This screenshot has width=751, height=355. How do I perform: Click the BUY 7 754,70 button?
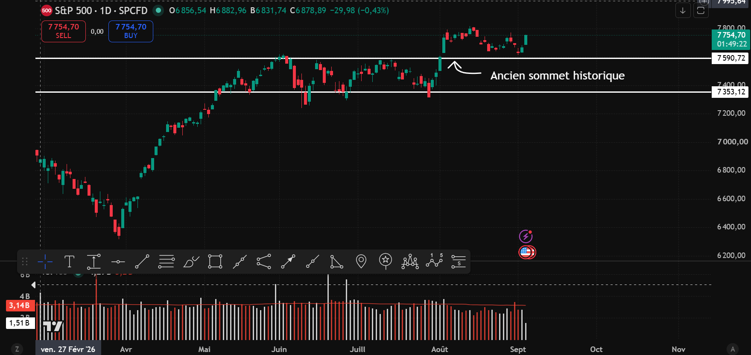131,31
